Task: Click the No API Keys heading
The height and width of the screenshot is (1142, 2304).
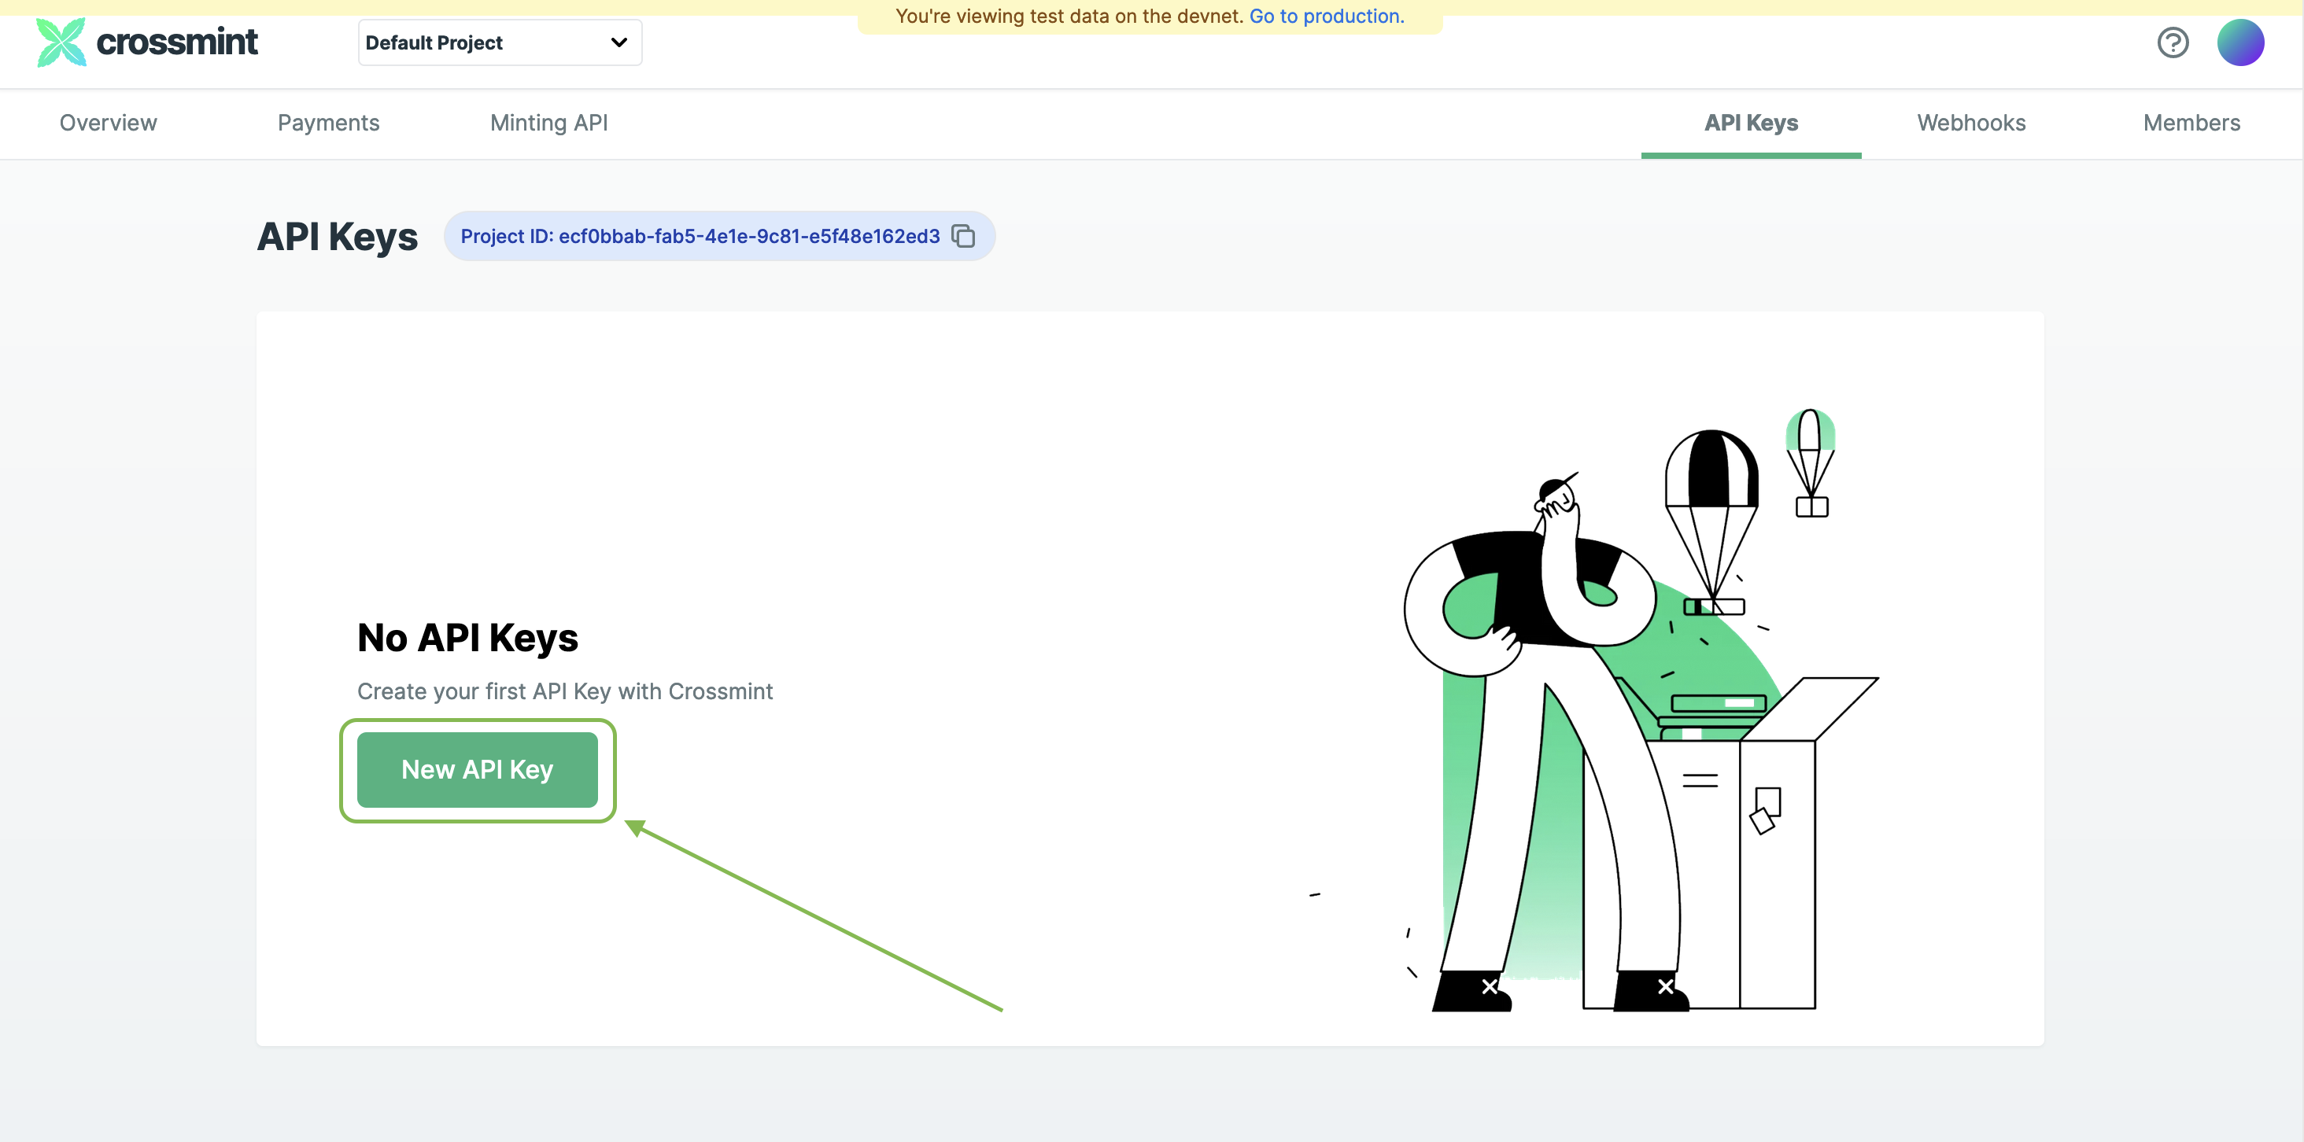Action: click(467, 638)
